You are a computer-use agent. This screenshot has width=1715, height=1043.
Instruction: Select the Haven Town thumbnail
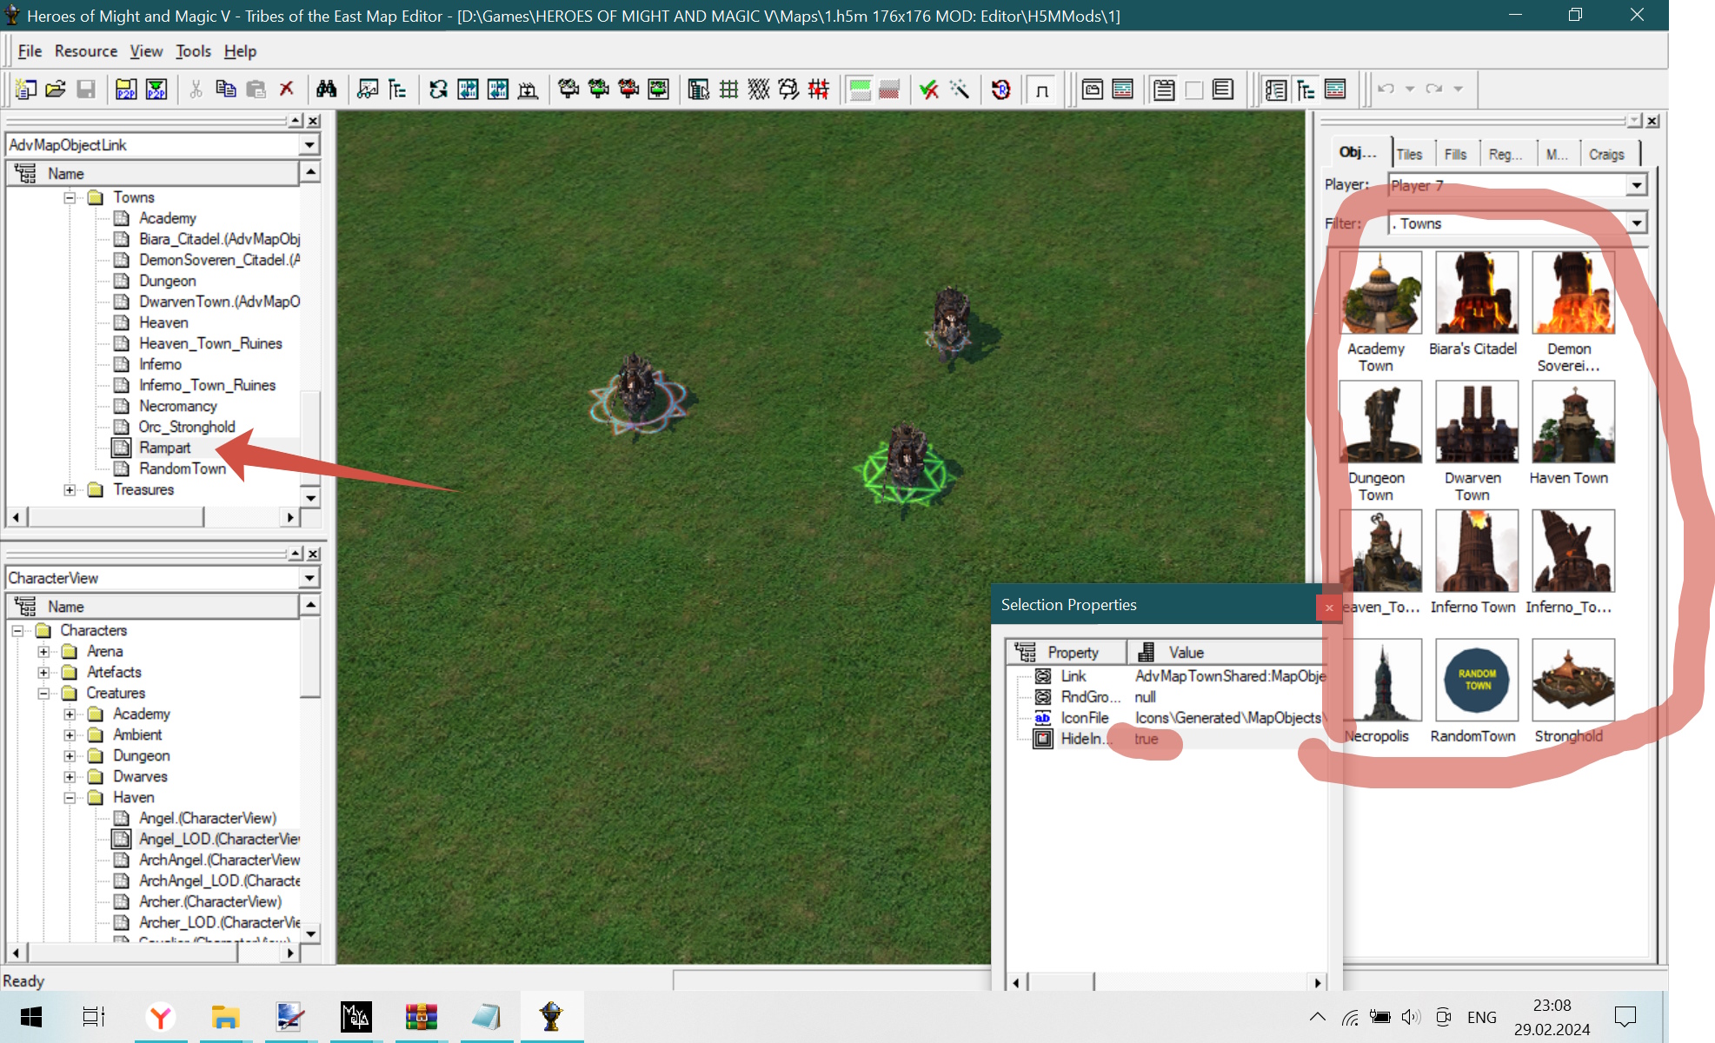[1573, 422]
